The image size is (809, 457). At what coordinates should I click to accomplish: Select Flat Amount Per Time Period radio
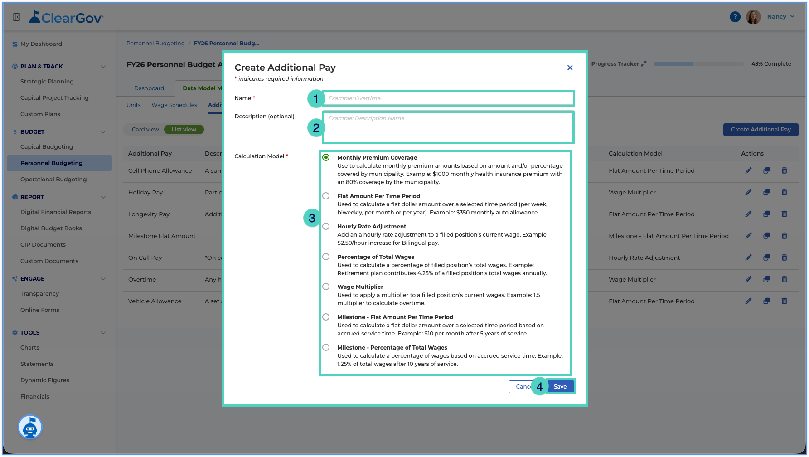pos(326,196)
